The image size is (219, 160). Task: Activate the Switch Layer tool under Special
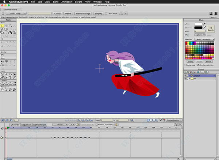pyautogui.click(x=2, y=55)
